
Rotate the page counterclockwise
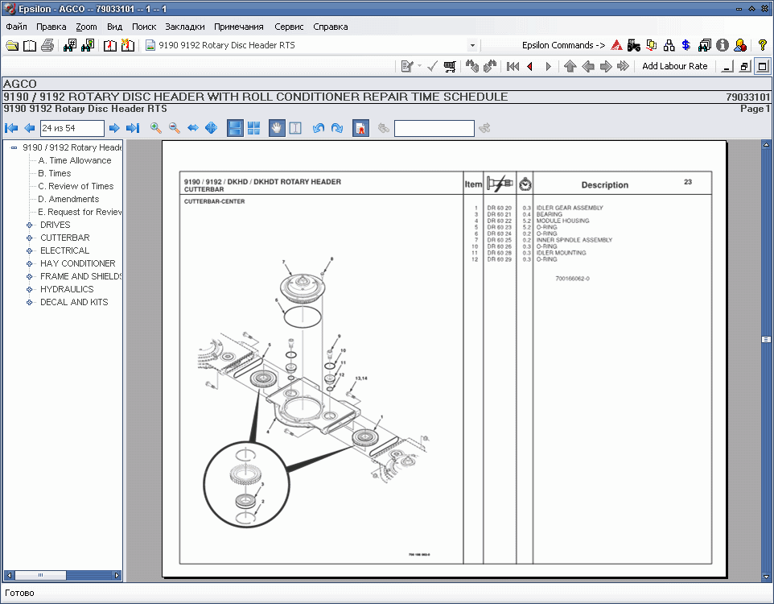[x=319, y=128]
